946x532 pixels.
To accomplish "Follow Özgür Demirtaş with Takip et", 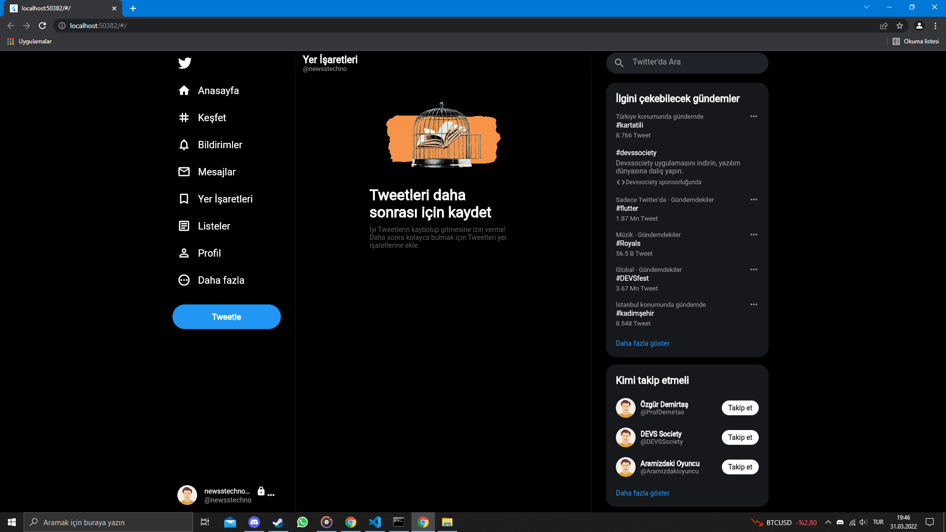I will [x=740, y=408].
